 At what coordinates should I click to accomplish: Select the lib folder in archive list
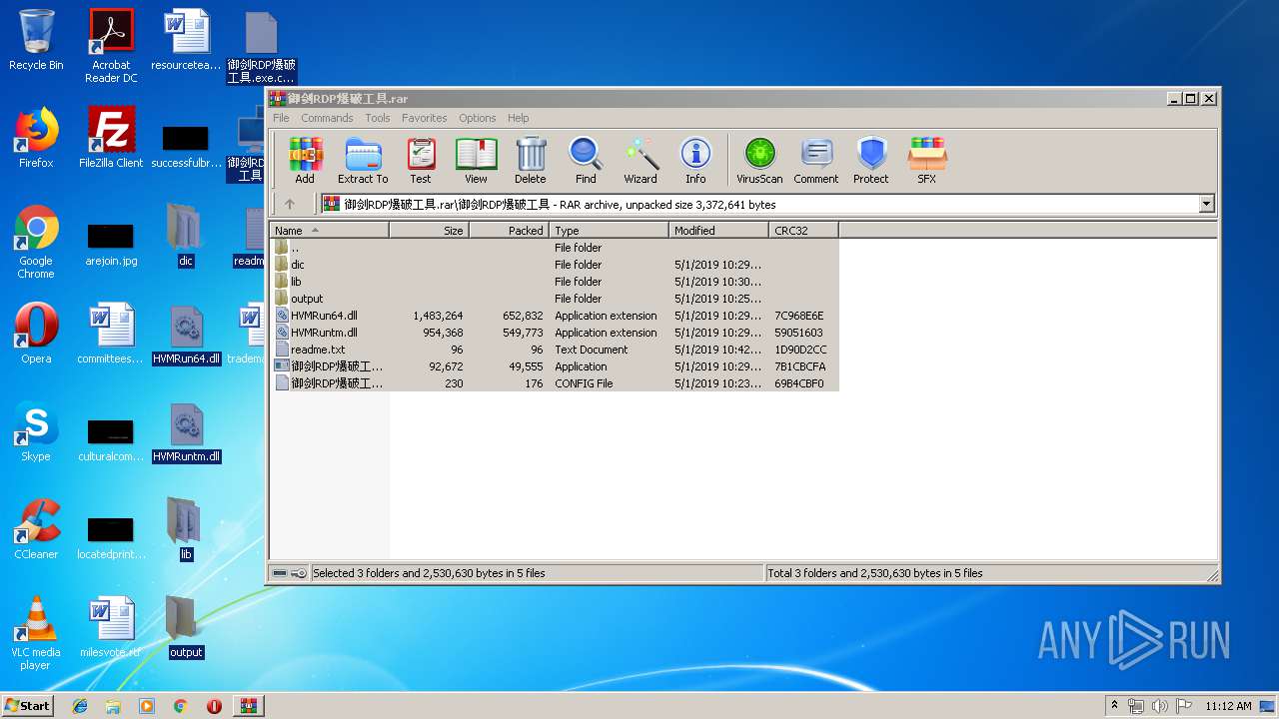tap(555, 282)
